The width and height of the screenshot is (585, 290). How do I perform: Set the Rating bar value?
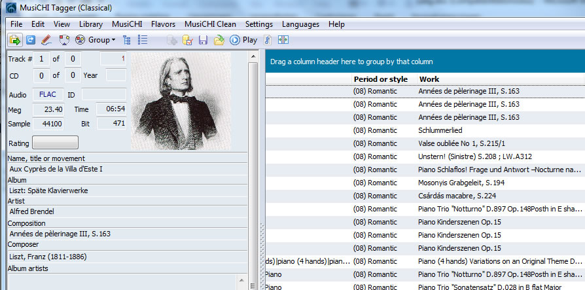pyautogui.click(x=55, y=143)
